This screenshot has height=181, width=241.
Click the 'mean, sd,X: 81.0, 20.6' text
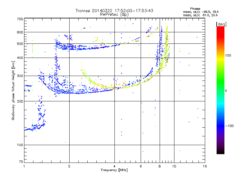[x=200, y=15]
